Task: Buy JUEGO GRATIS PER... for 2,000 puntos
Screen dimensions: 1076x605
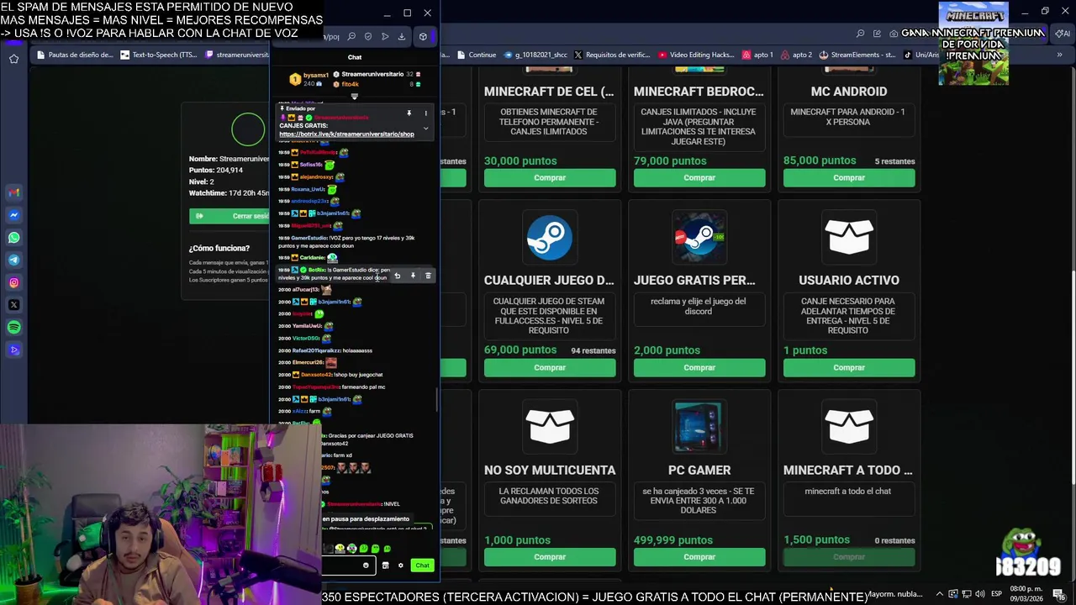Action: coord(699,367)
